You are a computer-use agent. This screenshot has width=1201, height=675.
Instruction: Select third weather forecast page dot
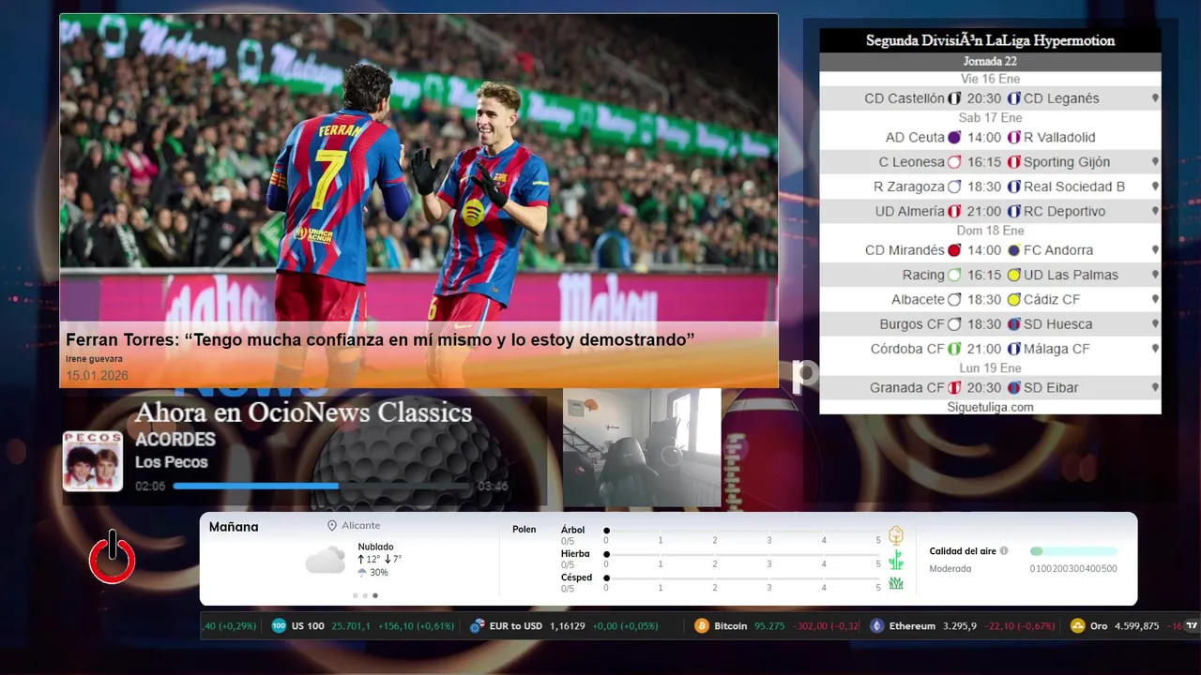coord(375,595)
